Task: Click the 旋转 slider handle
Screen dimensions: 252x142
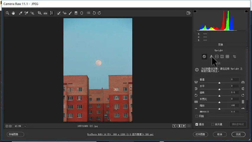Action: click(x=219, y=96)
